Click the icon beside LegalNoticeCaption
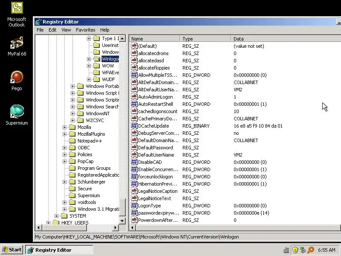Viewport: 341px width, 256px height. click(134, 191)
